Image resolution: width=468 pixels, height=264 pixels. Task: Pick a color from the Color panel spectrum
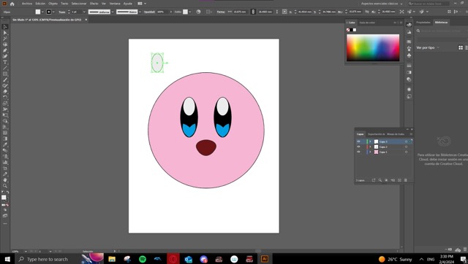tap(373, 47)
